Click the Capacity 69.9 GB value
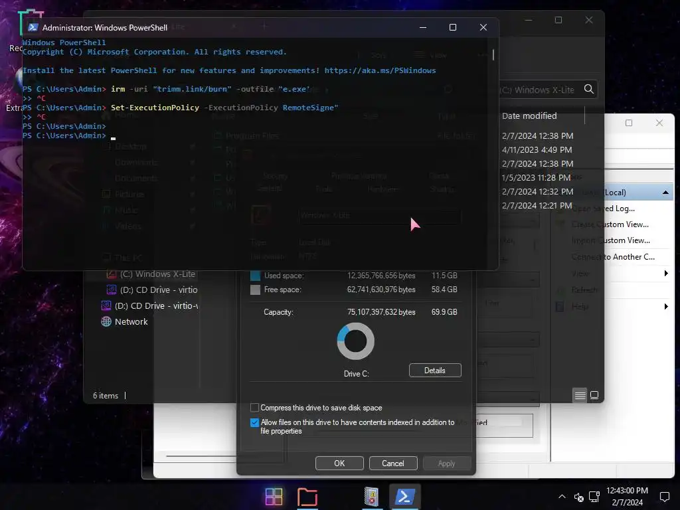 click(444, 312)
